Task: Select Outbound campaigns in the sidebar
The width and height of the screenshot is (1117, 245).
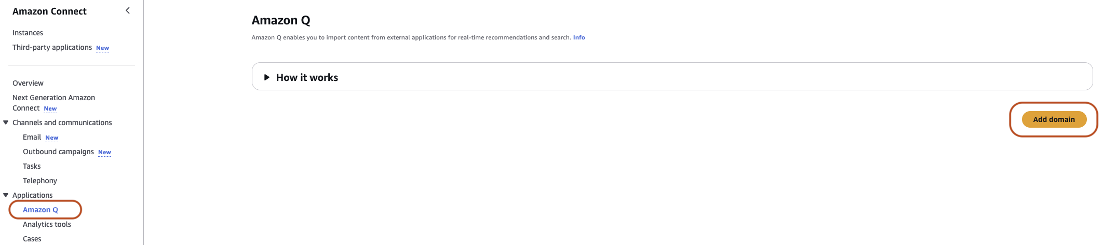Action: (x=58, y=152)
